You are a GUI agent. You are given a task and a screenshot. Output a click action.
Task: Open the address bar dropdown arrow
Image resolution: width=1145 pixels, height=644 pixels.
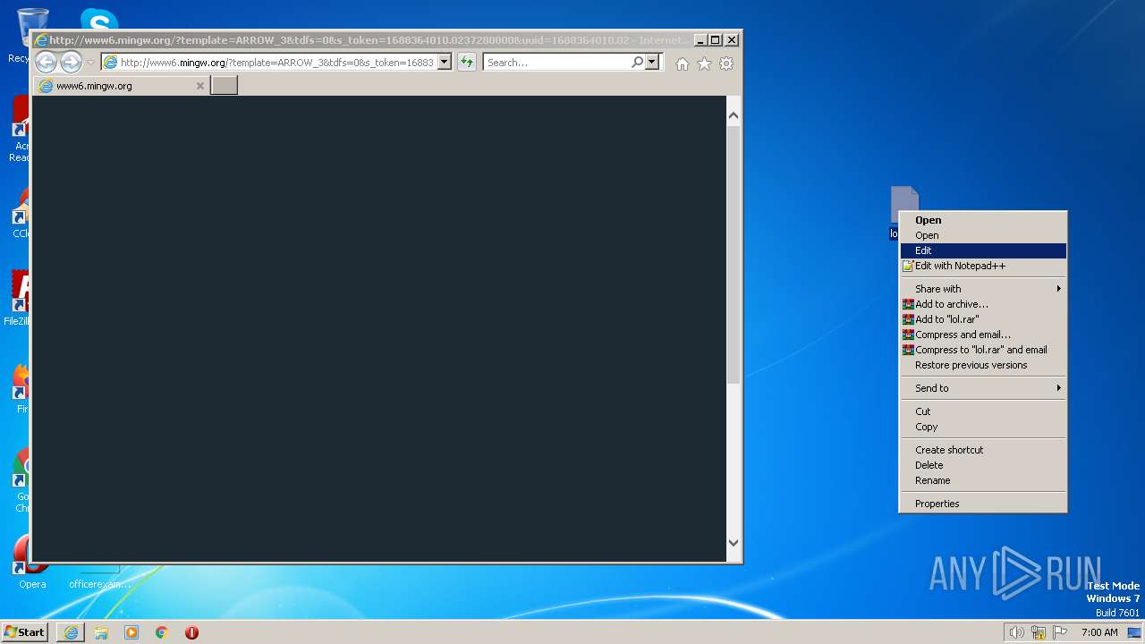coord(445,62)
